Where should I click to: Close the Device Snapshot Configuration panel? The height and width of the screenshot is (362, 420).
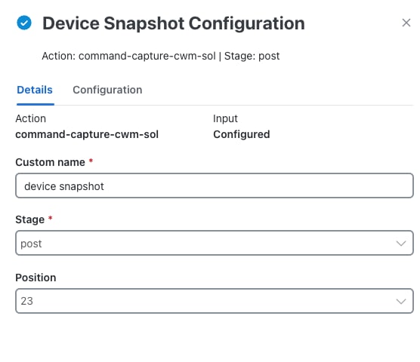click(x=406, y=23)
